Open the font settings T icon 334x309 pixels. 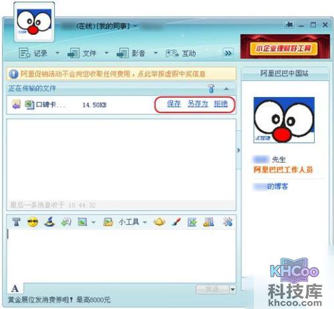(x=16, y=222)
